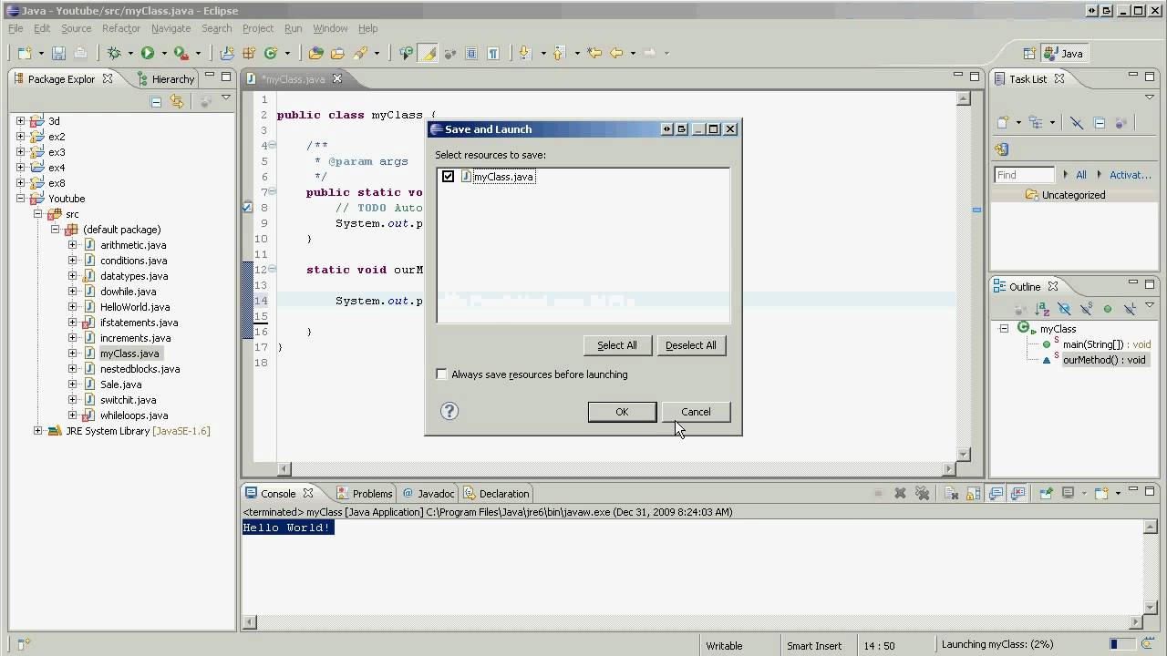Run program with green play icon
Screen dimensions: 1167x656
click(x=148, y=54)
